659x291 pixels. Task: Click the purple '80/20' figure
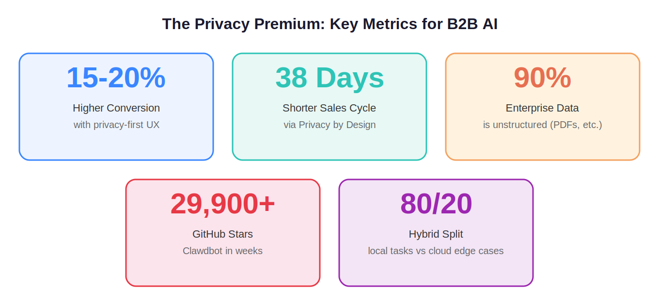pos(436,204)
